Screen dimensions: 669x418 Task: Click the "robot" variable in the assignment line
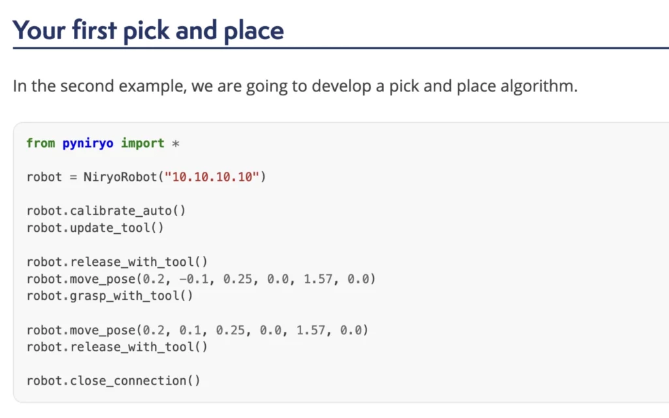coord(44,177)
